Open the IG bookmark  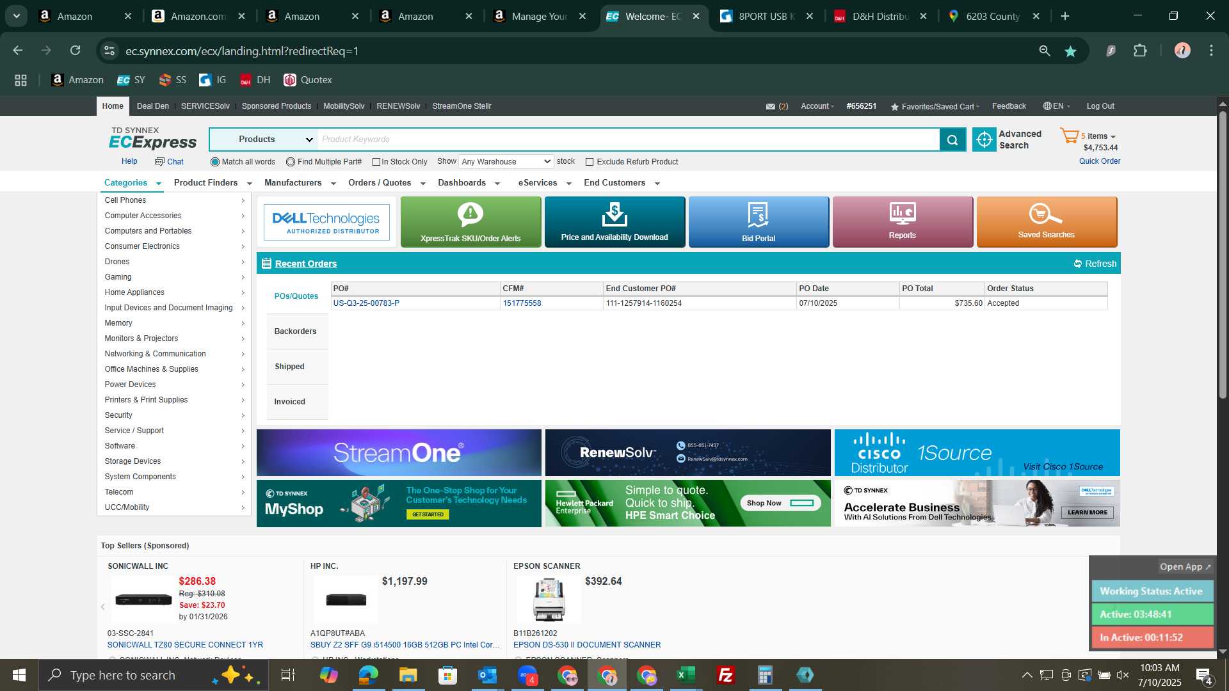pyautogui.click(x=213, y=80)
